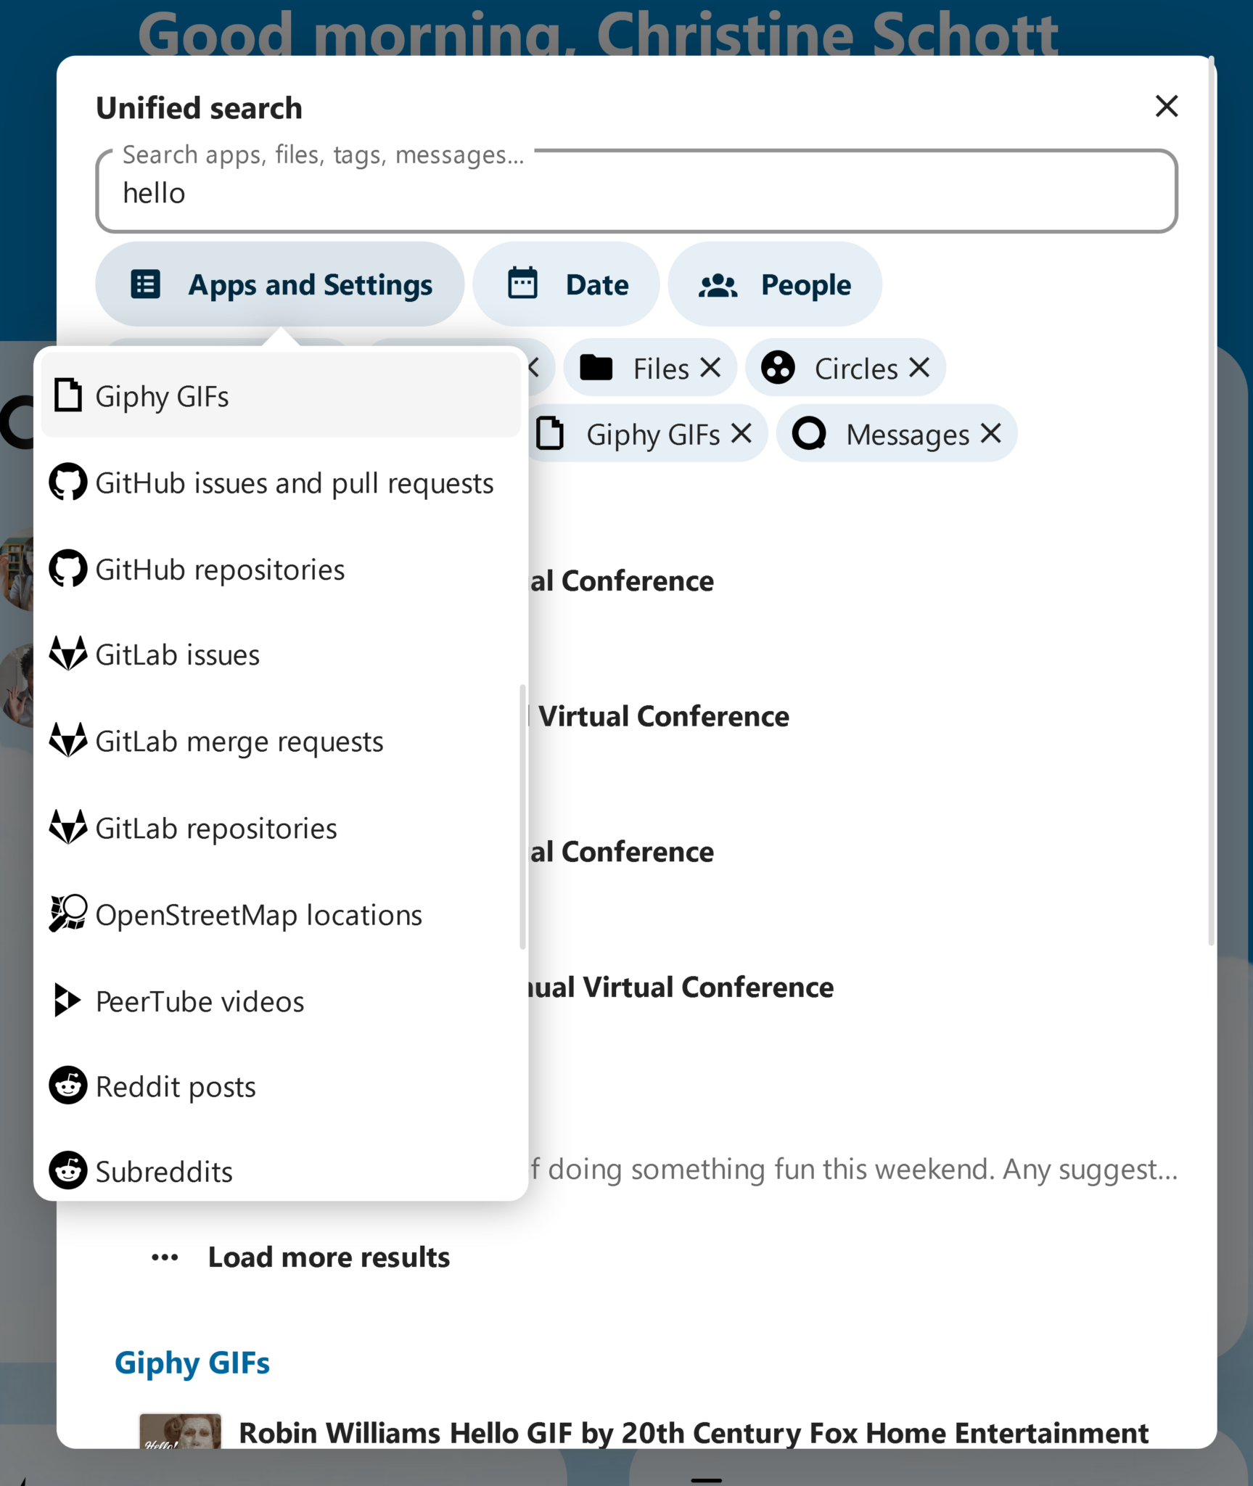This screenshot has width=1253, height=1486.
Task: Select Subreddits from the provider list
Action: [163, 1172]
